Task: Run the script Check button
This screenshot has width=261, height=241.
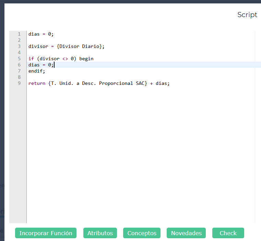Action: (x=228, y=233)
